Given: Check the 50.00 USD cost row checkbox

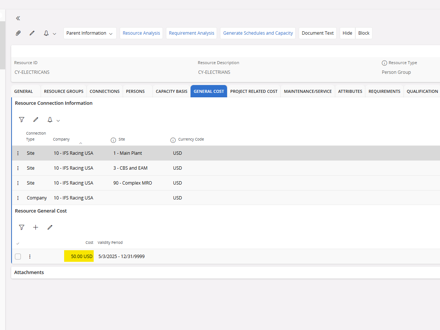Looking at the screenshot, I should (18, 257).
